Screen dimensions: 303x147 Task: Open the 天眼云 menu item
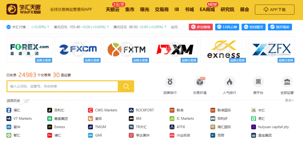coord(112,10)
